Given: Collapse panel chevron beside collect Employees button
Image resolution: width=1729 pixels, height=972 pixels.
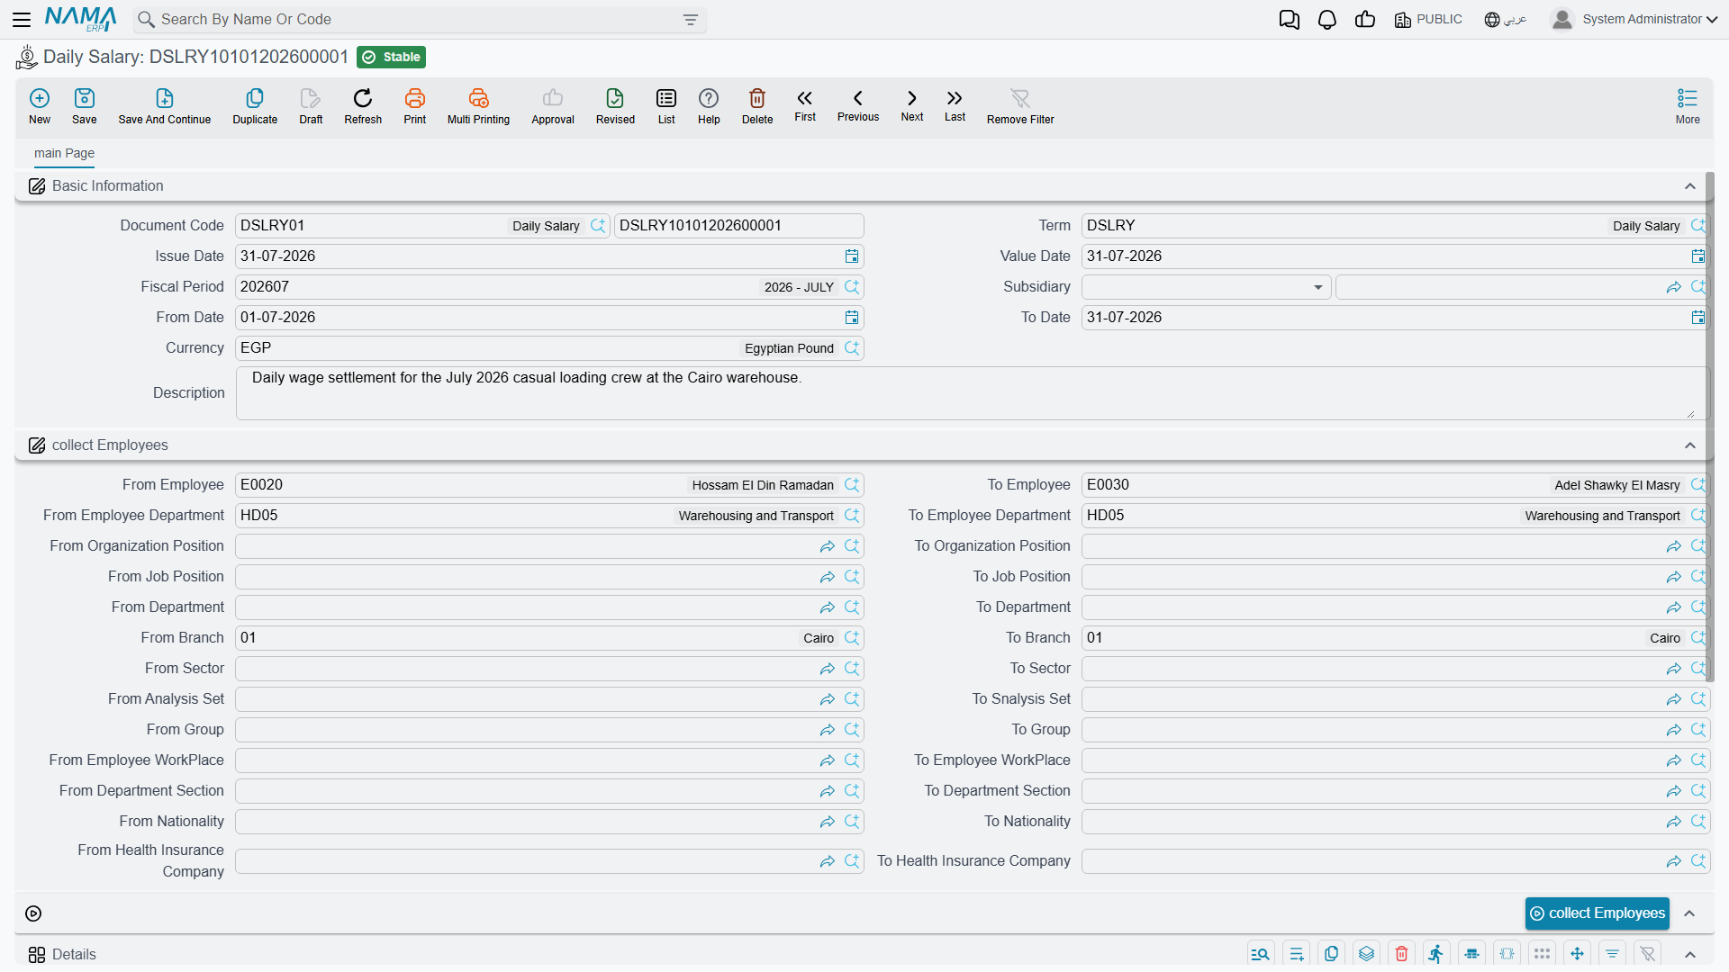Looking at the screenshot, I should (x=1690, y=913).
